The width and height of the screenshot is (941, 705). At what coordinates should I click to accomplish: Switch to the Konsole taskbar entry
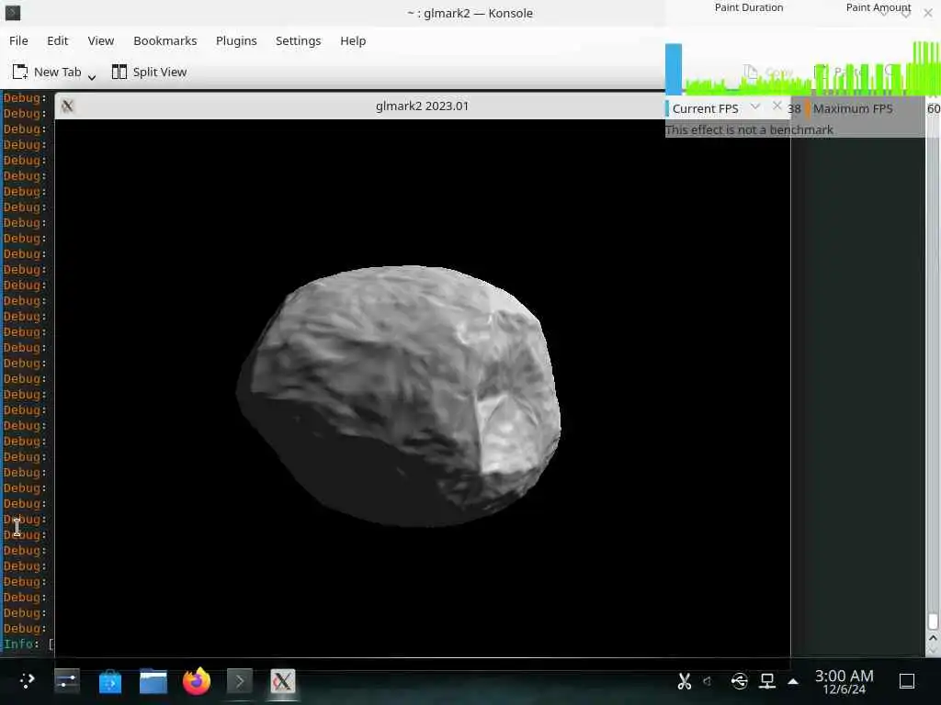pos(240,681)
